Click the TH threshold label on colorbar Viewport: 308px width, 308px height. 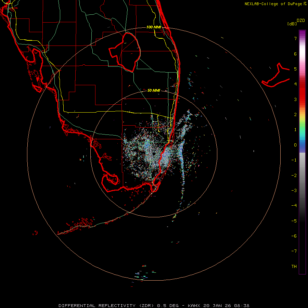click(x=294, y=267)
